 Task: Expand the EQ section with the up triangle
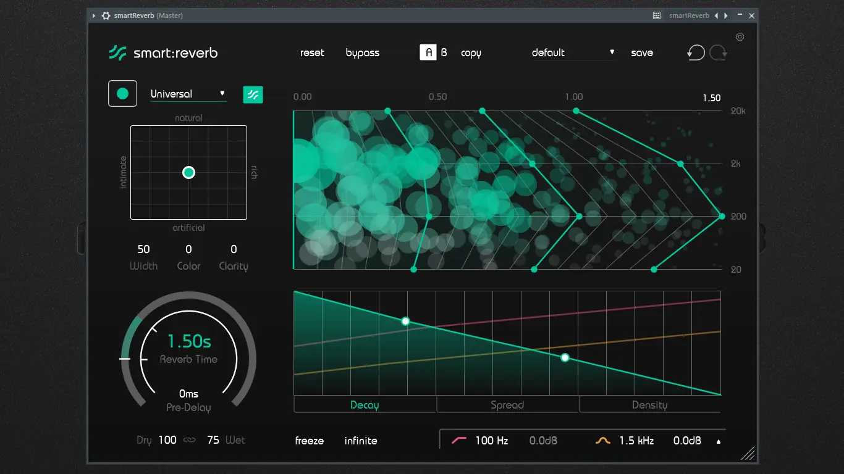click(x=718, y=441)
